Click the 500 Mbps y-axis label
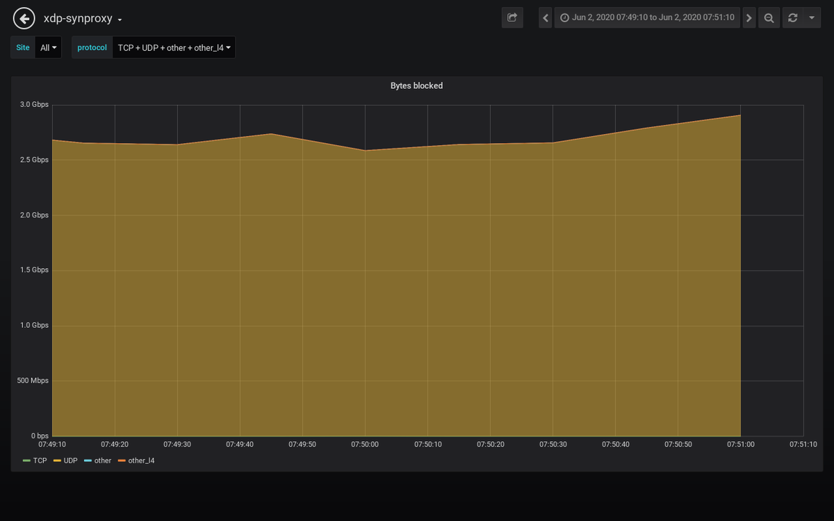Viewport: 834px width, 521px height. [x=33, y=381]
